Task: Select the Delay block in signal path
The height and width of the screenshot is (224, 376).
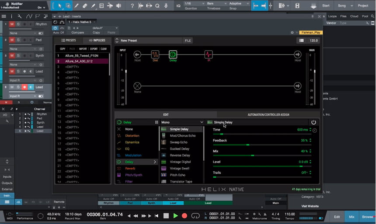Action: tap(173, 55)
